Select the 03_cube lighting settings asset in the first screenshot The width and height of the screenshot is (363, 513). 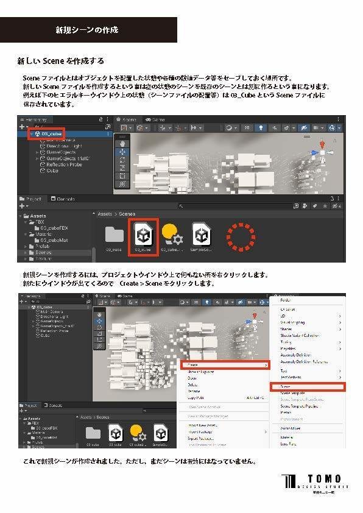click(172, 234)
